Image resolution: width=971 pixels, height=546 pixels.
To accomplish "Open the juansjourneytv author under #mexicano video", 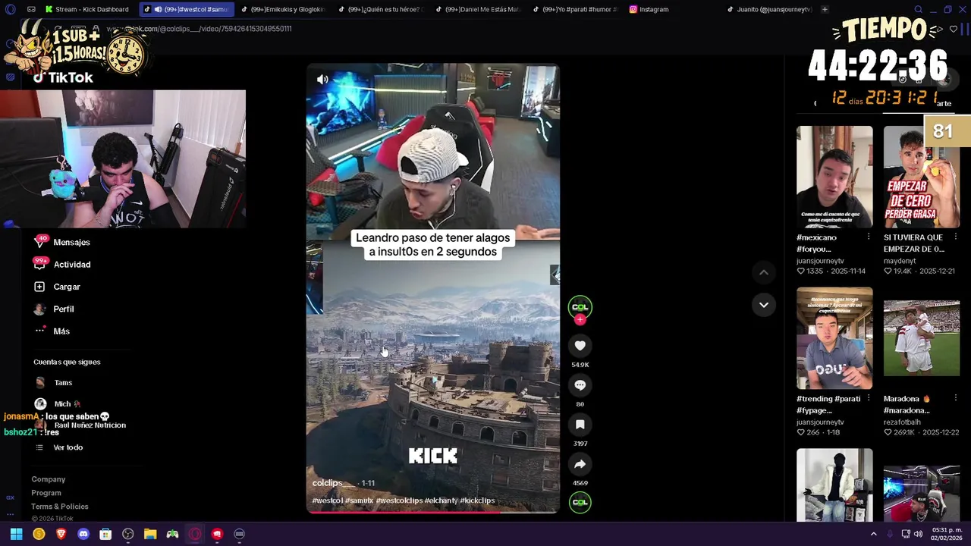I will (820, 261).
